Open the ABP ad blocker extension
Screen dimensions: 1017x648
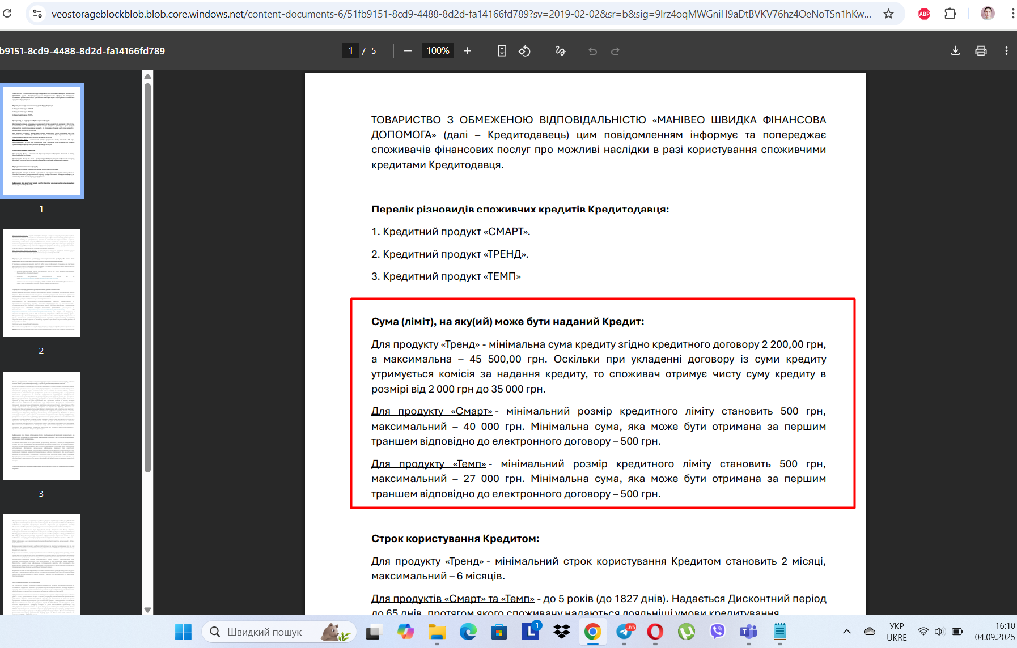coord(924,14)
